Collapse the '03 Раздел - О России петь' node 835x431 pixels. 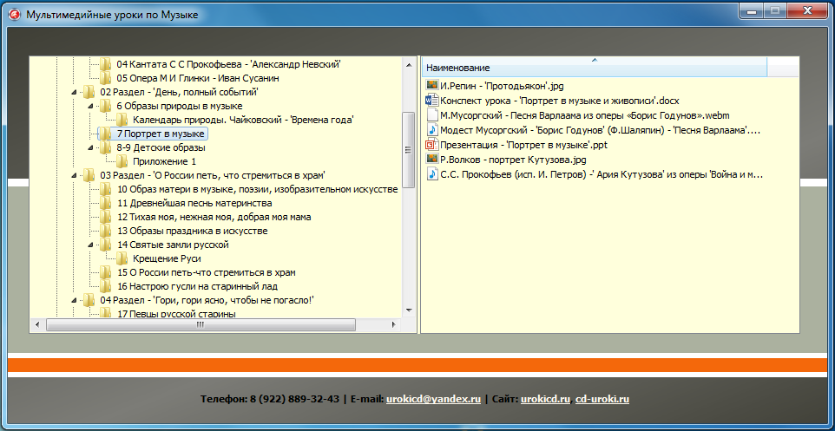[x=74, y=175]
